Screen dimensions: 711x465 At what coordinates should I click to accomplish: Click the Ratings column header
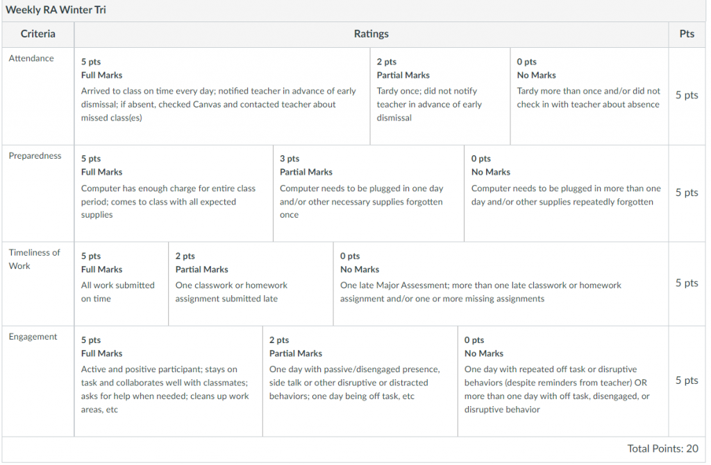(x=371, y=34)
